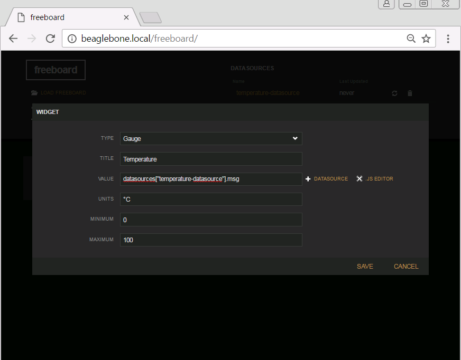Select the freeboard browser tab
461x360 pixels.
click(69, 17)
